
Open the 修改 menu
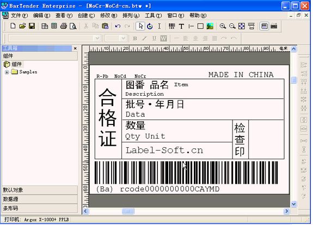[x=108, y=16]
